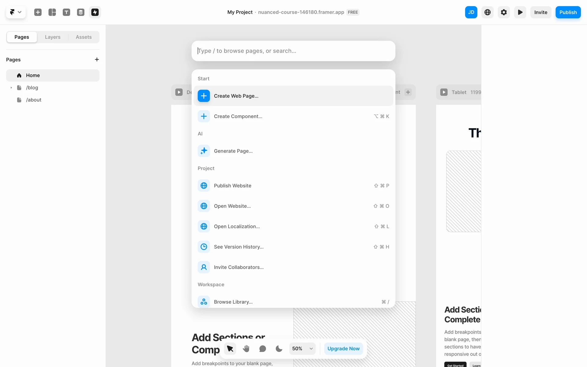The image size is (587, 367).
Task: Click the Insert plus toolbar icon
Action: pyautogui.click(x=38, y=12)
